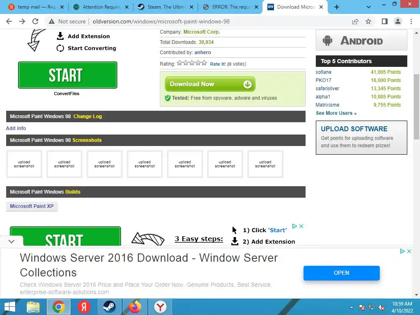Image resolution: width=420 pixels, height=315 pixels.
Task: Click the OPEN button in ad
Action: 342,273
